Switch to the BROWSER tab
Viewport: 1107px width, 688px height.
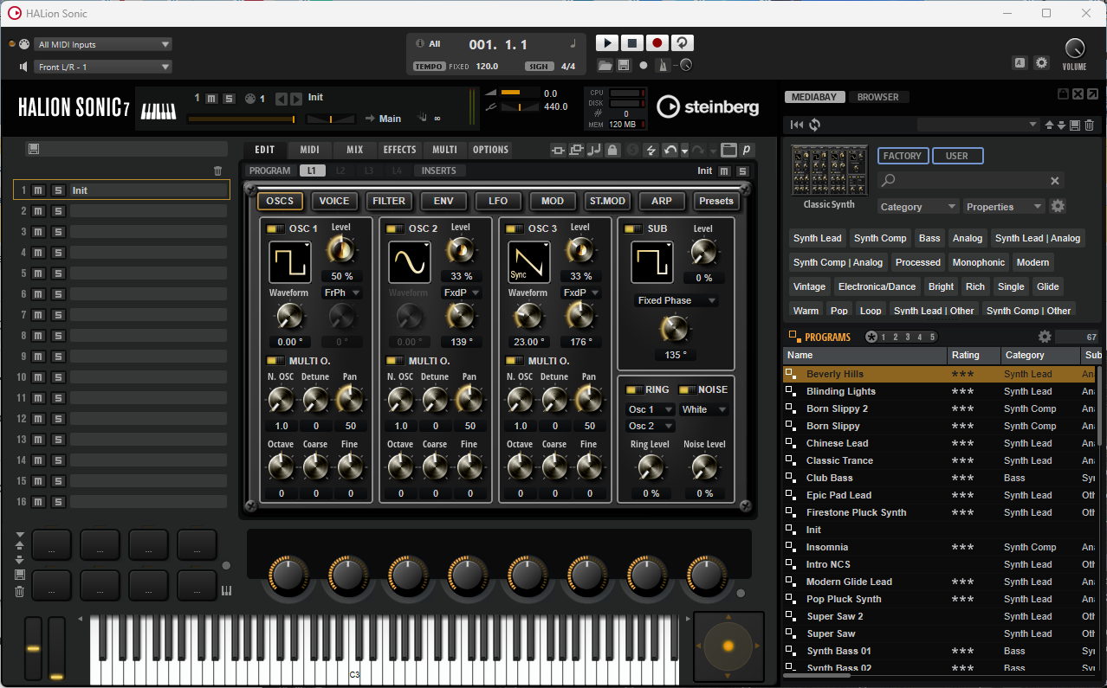click(x=878, y=97)
